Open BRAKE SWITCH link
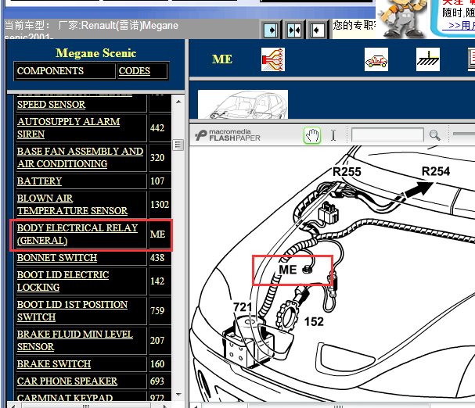 [54, 363]
